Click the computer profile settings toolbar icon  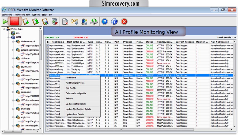(x=84, y=22)
